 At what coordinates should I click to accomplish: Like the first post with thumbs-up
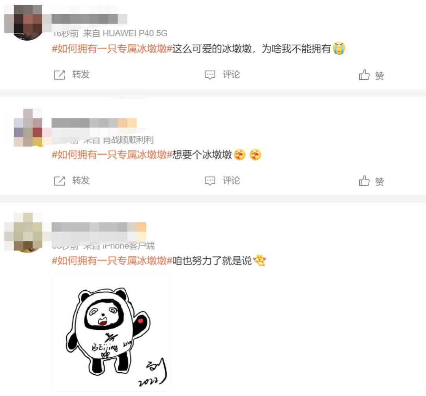pyautogui.click(x=364, y=75)
